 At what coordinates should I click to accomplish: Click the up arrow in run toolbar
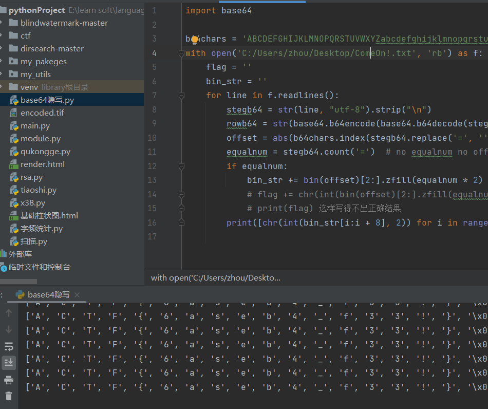(9, 313)
